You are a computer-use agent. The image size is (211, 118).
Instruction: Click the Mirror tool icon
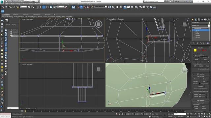pos(109,7)
